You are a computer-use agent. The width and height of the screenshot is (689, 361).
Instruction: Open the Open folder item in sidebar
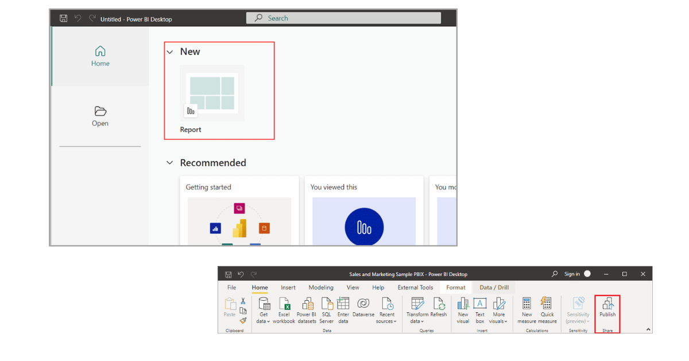[x=100, y=116]
